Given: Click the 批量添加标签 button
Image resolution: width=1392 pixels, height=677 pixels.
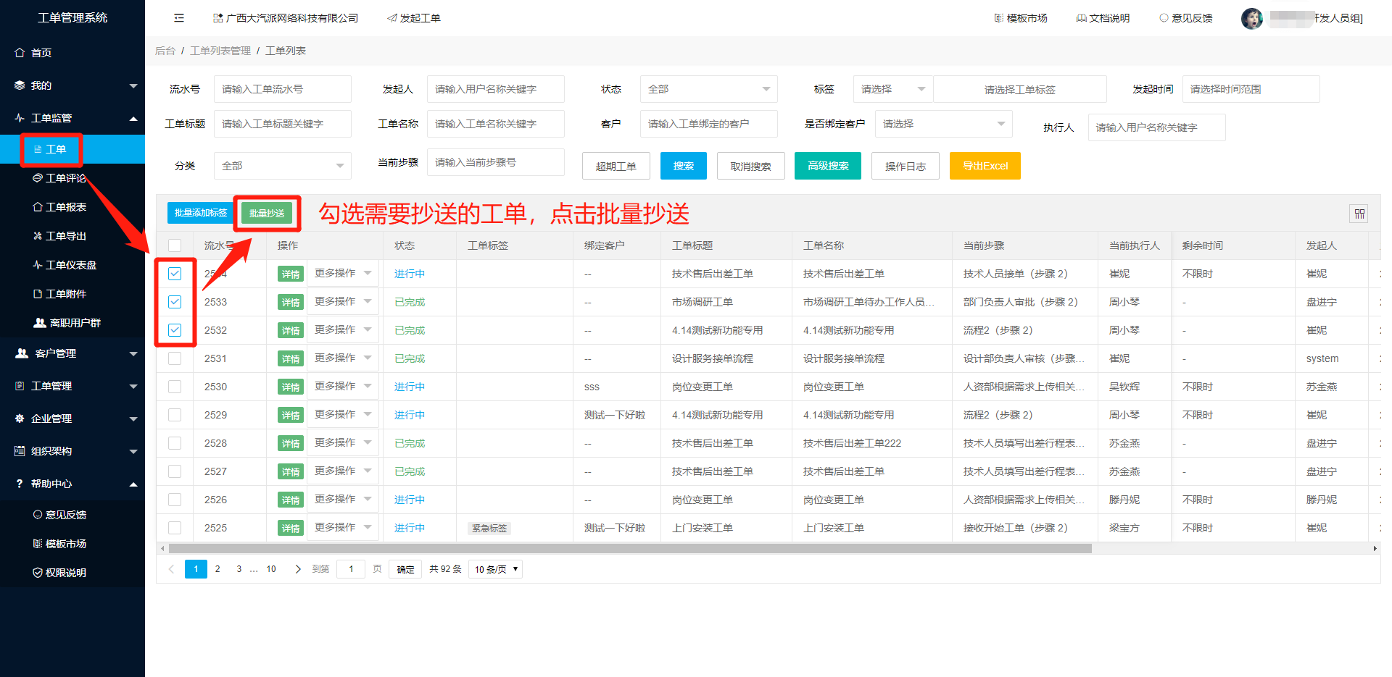Looking at the screenshot, I should click(x=201, y=213).
